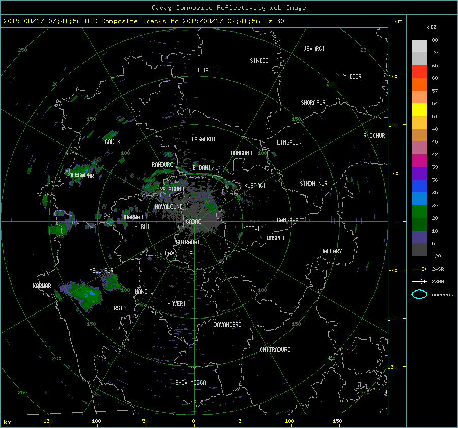This screenshot has width=458, height=428.
Task: Click the SHIVAMOGGA city label
Action: click(x=190, y=382)
